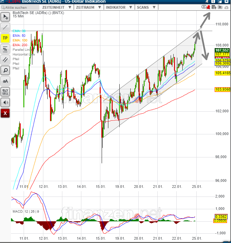The height and width of the screenshot is (243, 231).
Task: Click the 15.01. date on price chart axis
Action: point(101,187)
